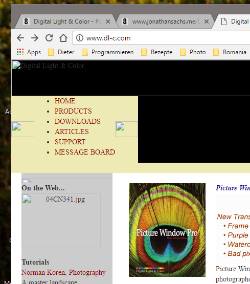The height and width of the screenshot is (284, 250).
Task: Open the Programmieren bookmark folder
Action: point(108,52)
